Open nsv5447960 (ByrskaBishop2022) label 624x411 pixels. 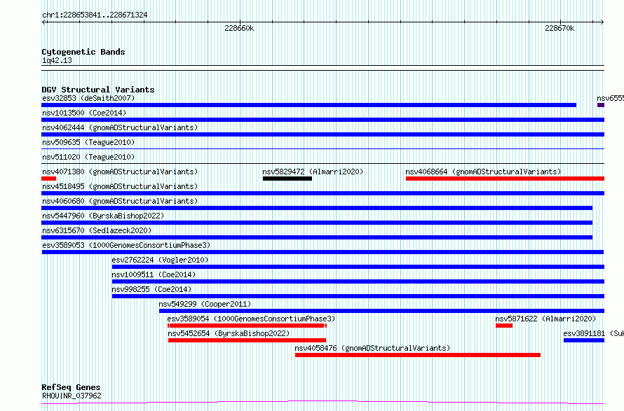click(103, 216)
